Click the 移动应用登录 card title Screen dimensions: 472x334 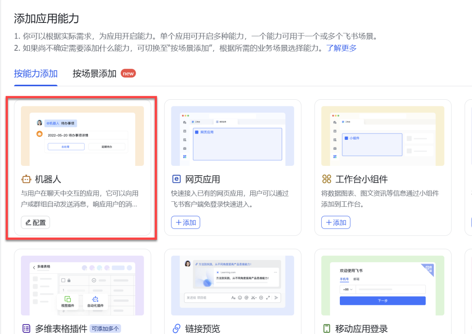(361, 328)
